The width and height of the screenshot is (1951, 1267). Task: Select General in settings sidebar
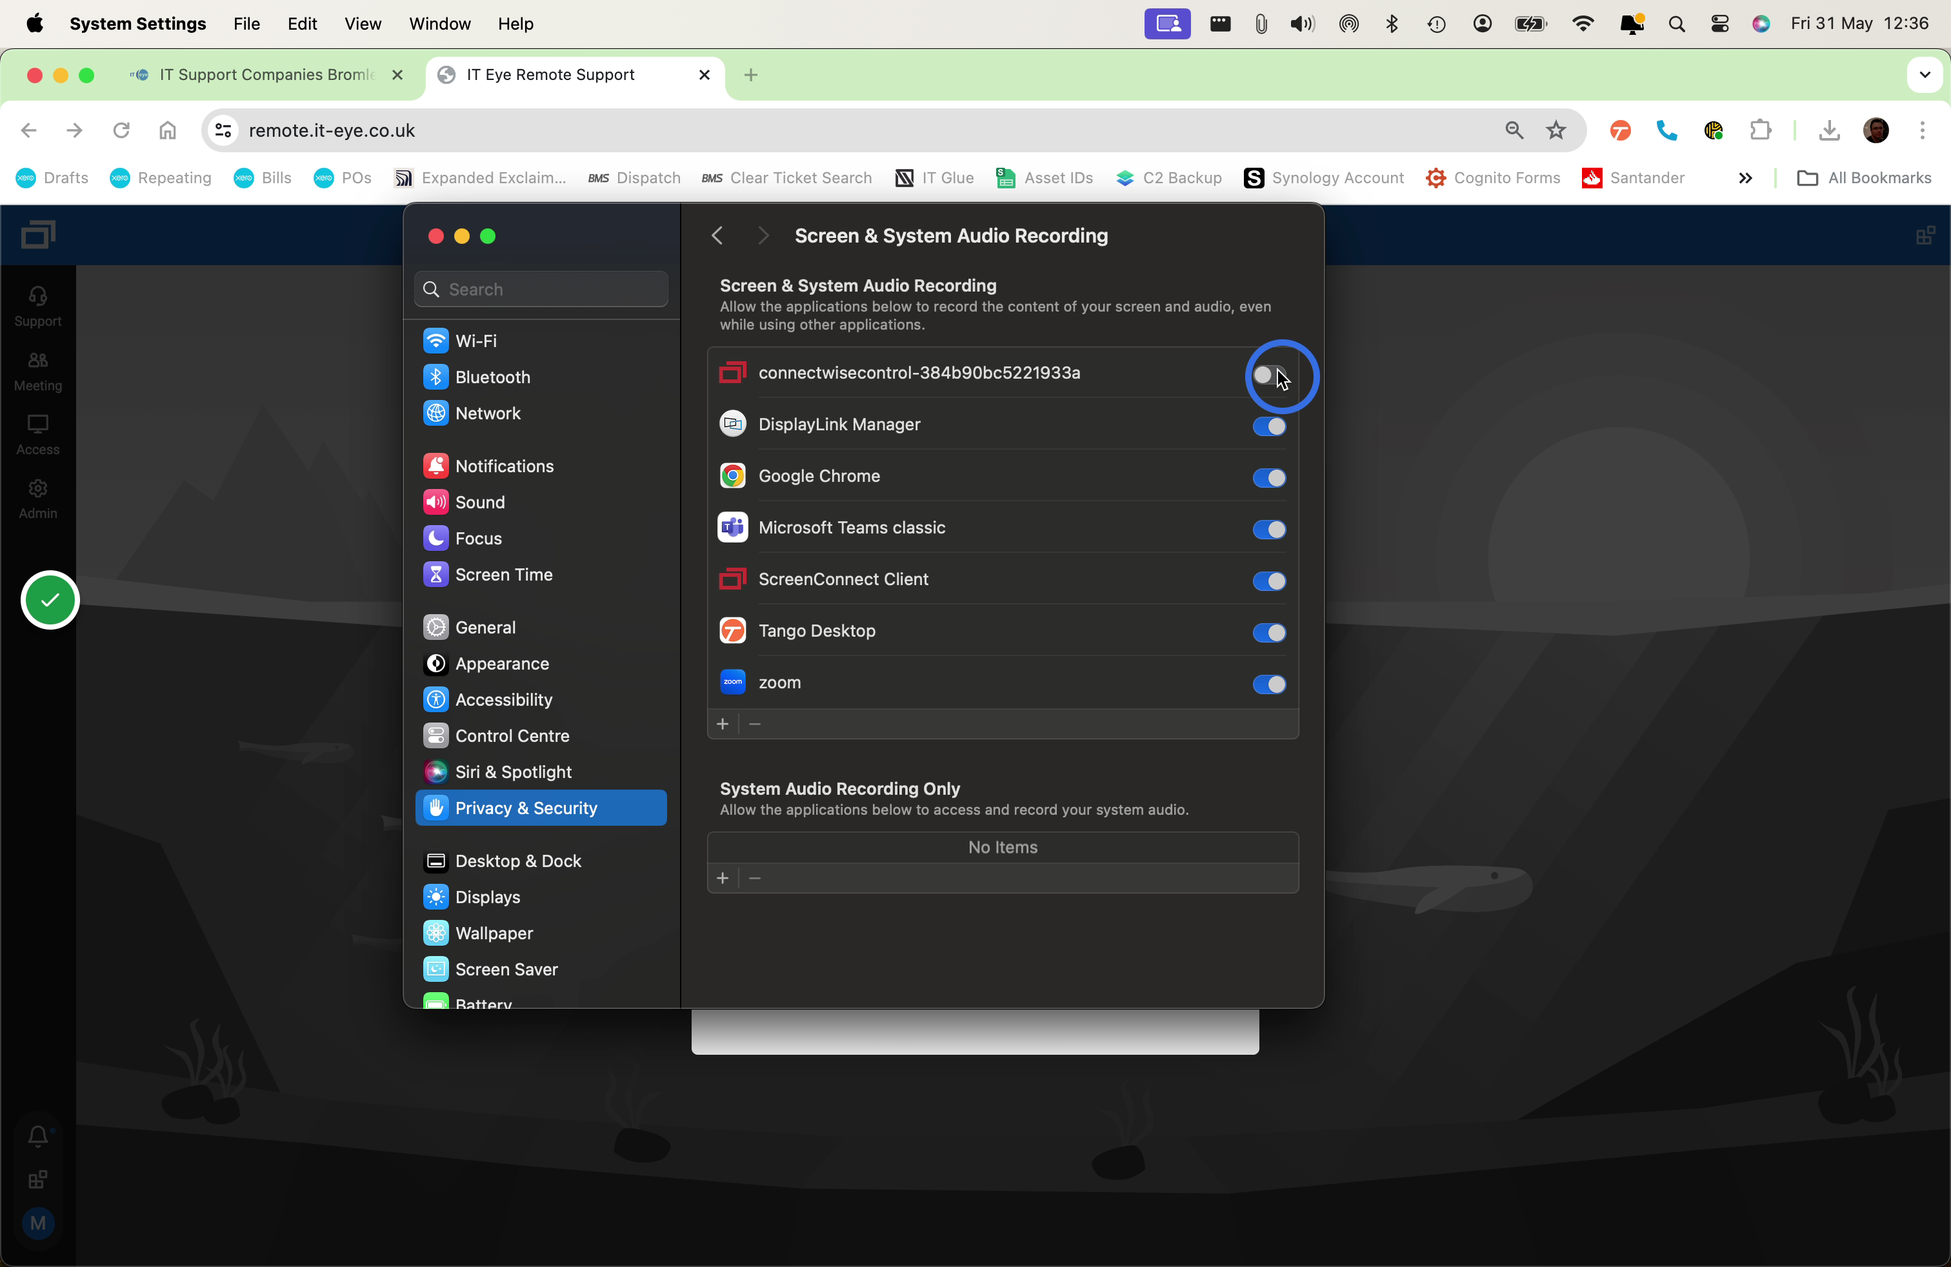point(541,627)
